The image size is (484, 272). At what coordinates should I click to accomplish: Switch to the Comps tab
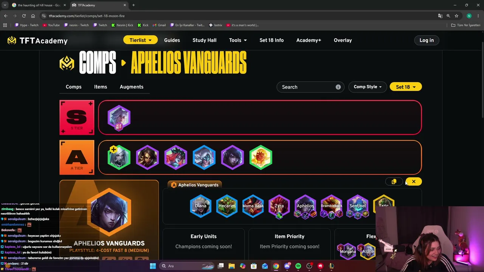click(x=73, y=87)
